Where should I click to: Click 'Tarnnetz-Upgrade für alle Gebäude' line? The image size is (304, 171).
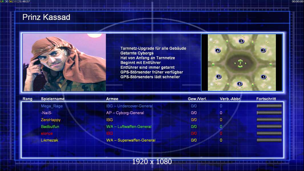[153, 48]
